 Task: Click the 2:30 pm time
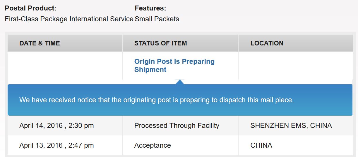[x=81, y=126]
